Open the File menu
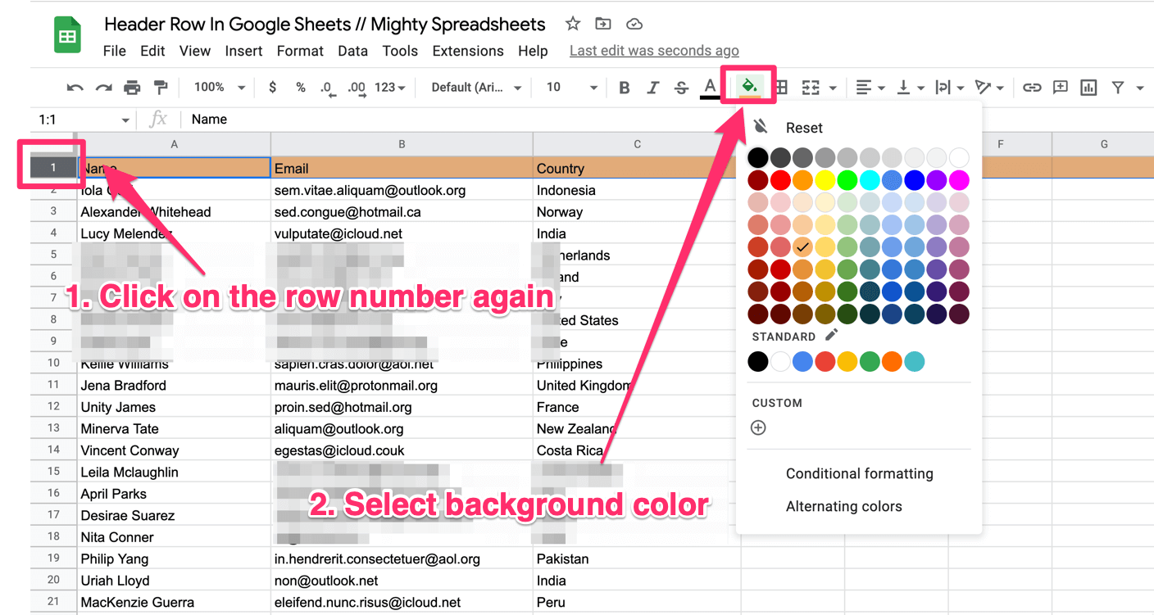This screenshot has height=615, width=1154. coord(115,51)
